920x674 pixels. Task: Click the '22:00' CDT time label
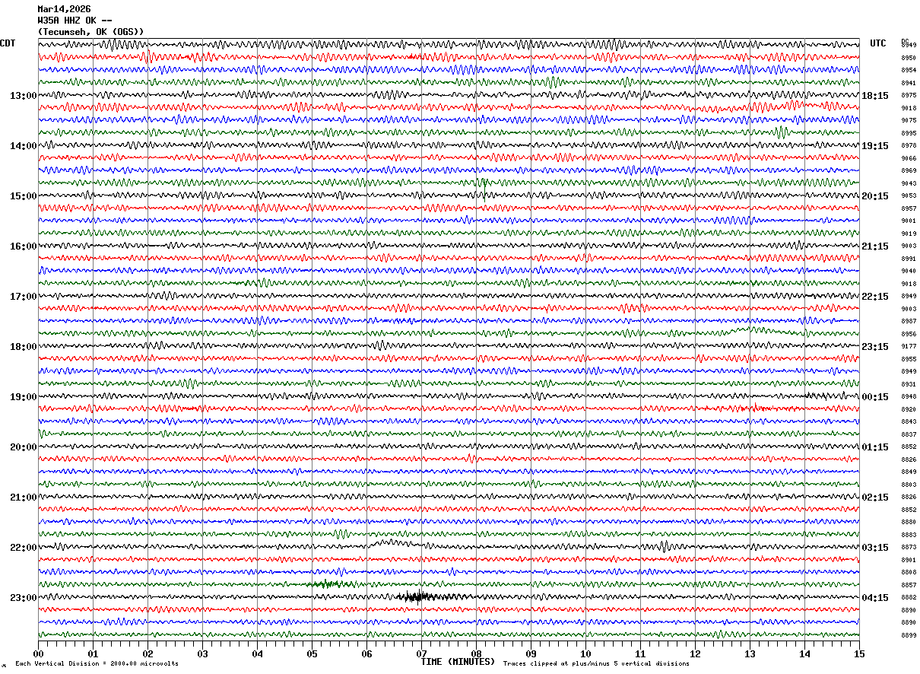[x=23, y=548]
